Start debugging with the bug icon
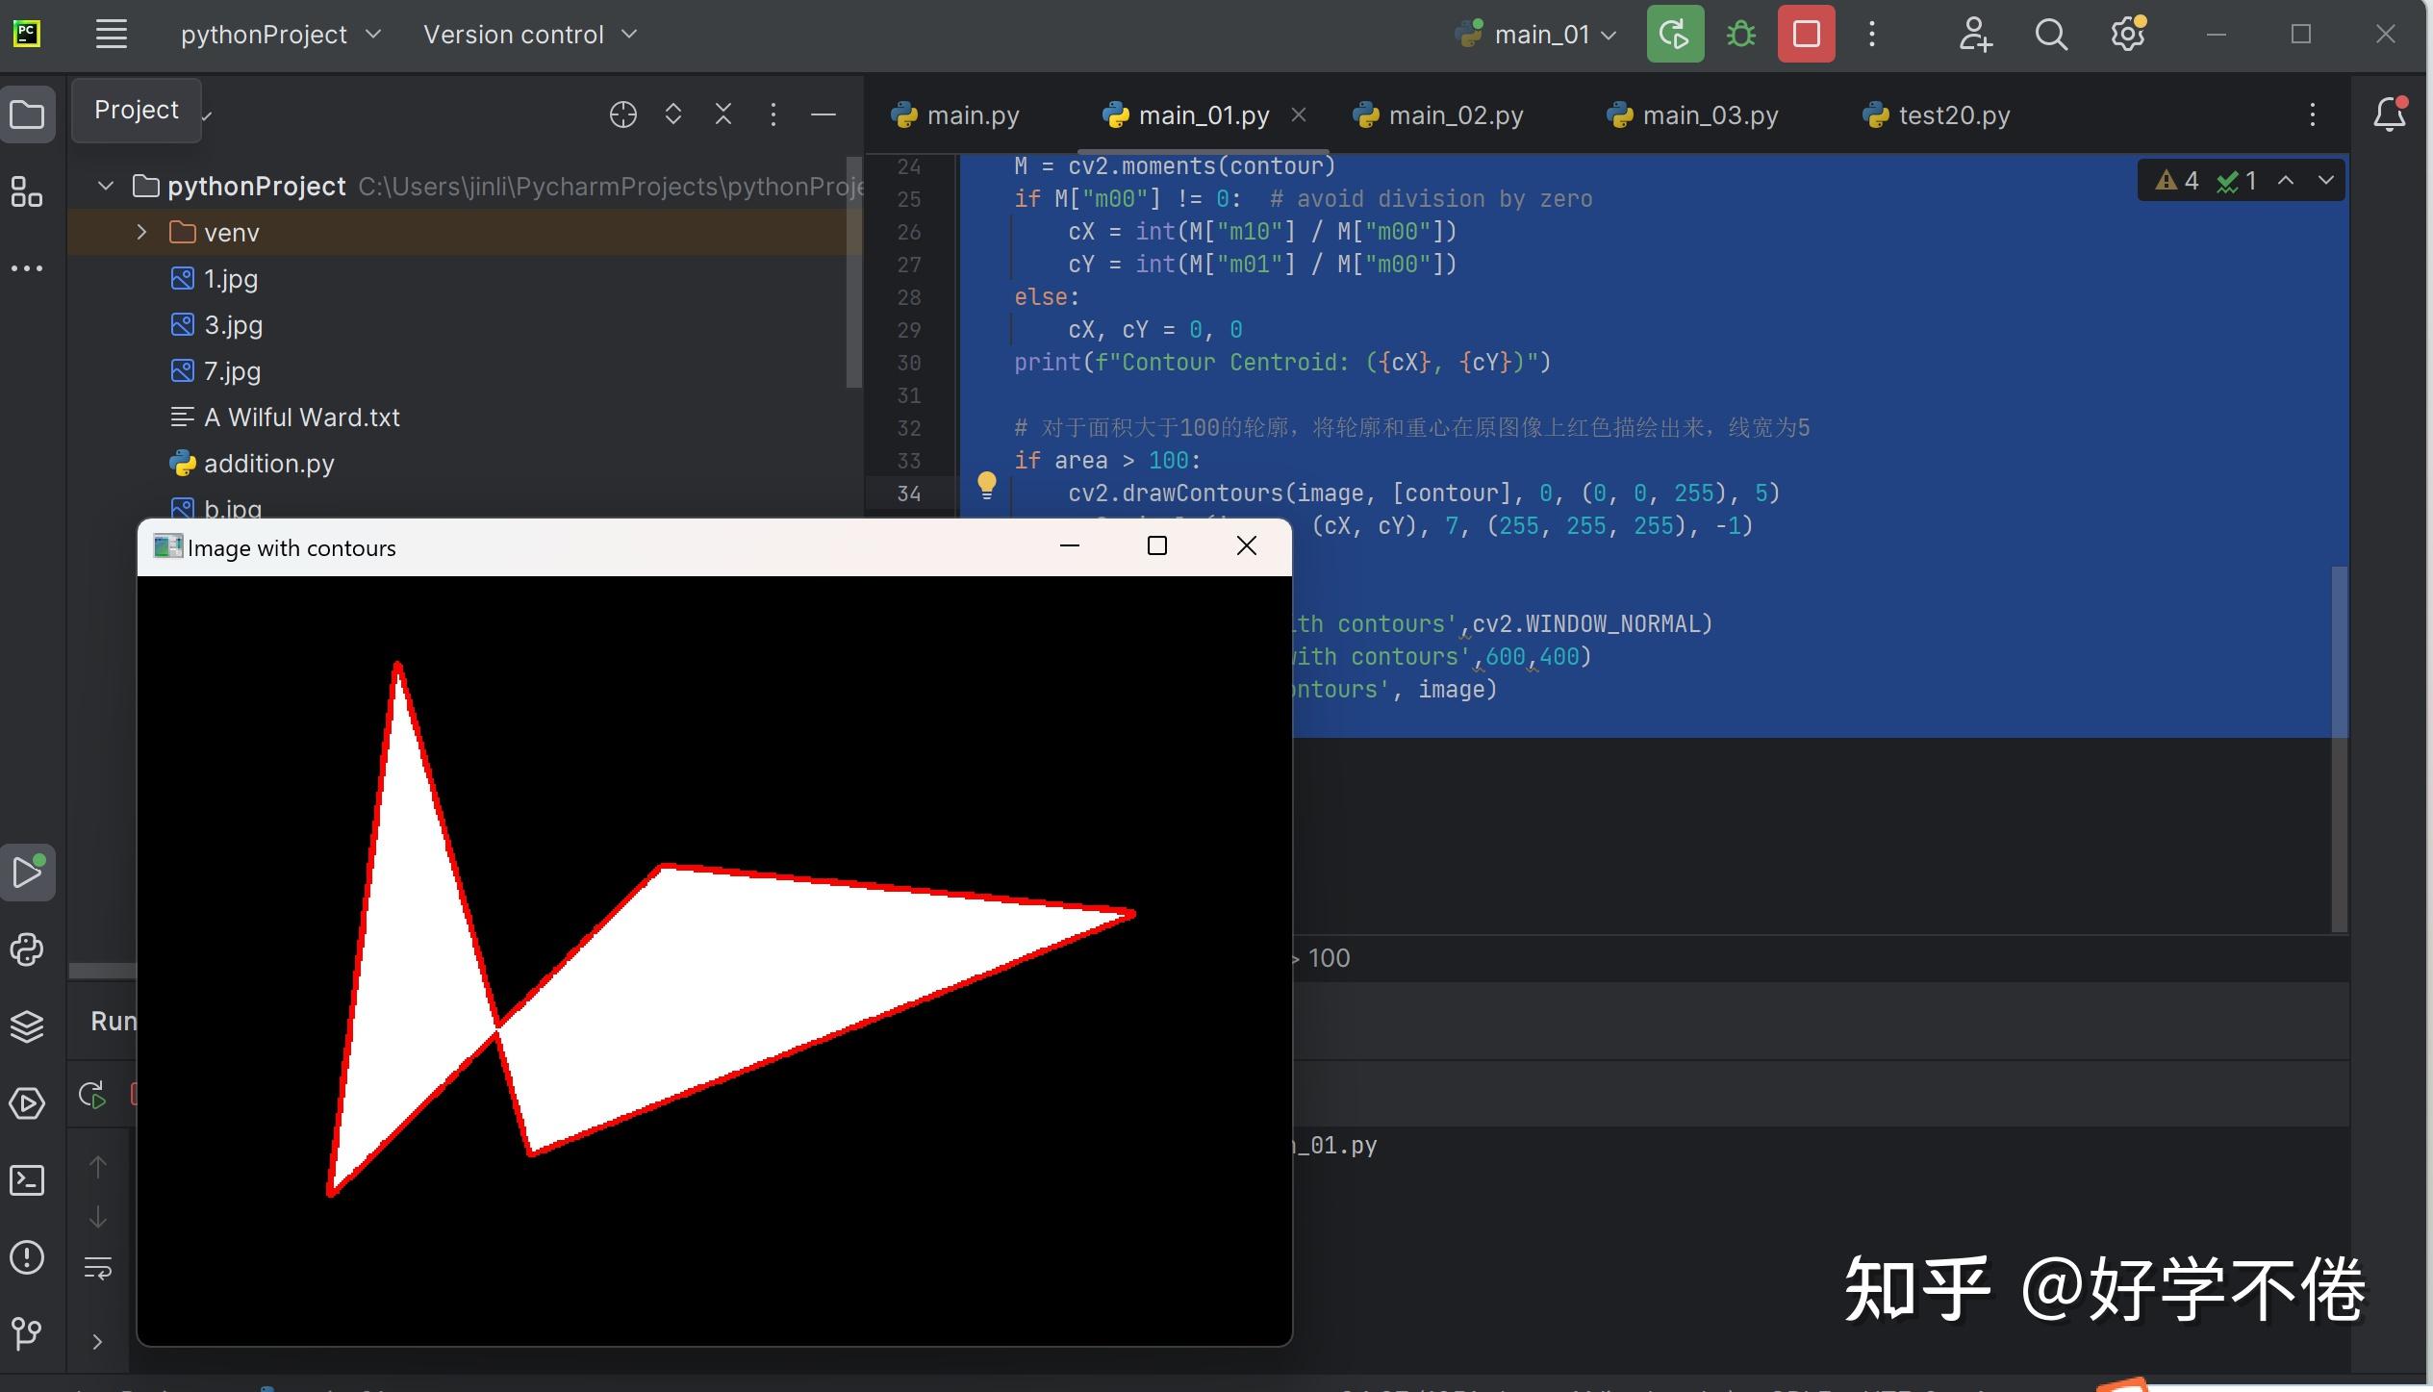The image size is (2433, 1392). coord(1740,36)
